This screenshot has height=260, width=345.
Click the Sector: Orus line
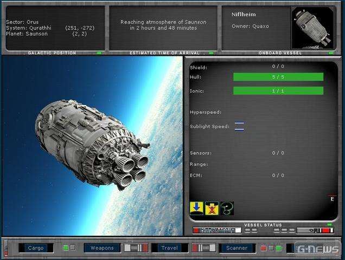click(x=22, y=22)
